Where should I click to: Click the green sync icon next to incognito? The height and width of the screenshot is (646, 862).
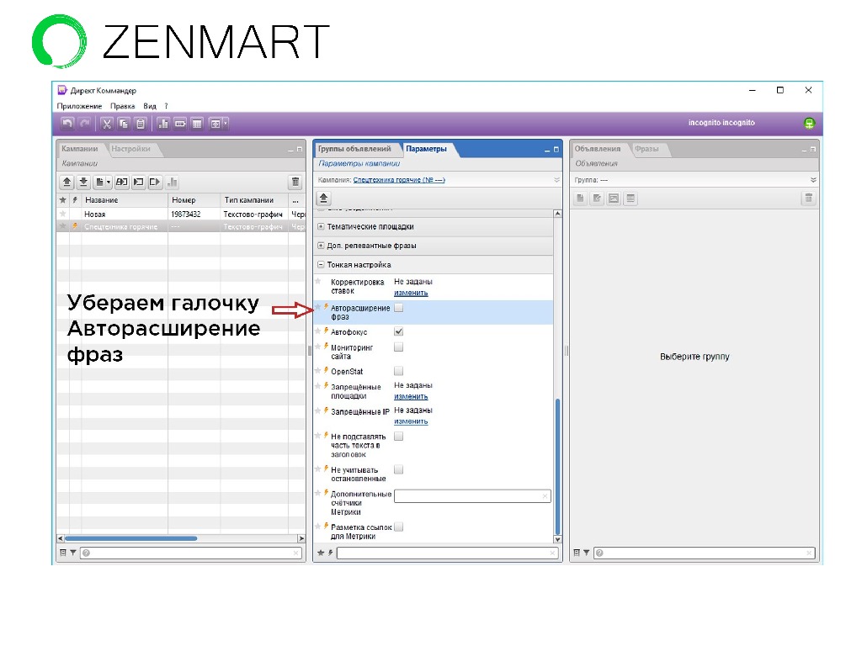(x=809, y=123)
